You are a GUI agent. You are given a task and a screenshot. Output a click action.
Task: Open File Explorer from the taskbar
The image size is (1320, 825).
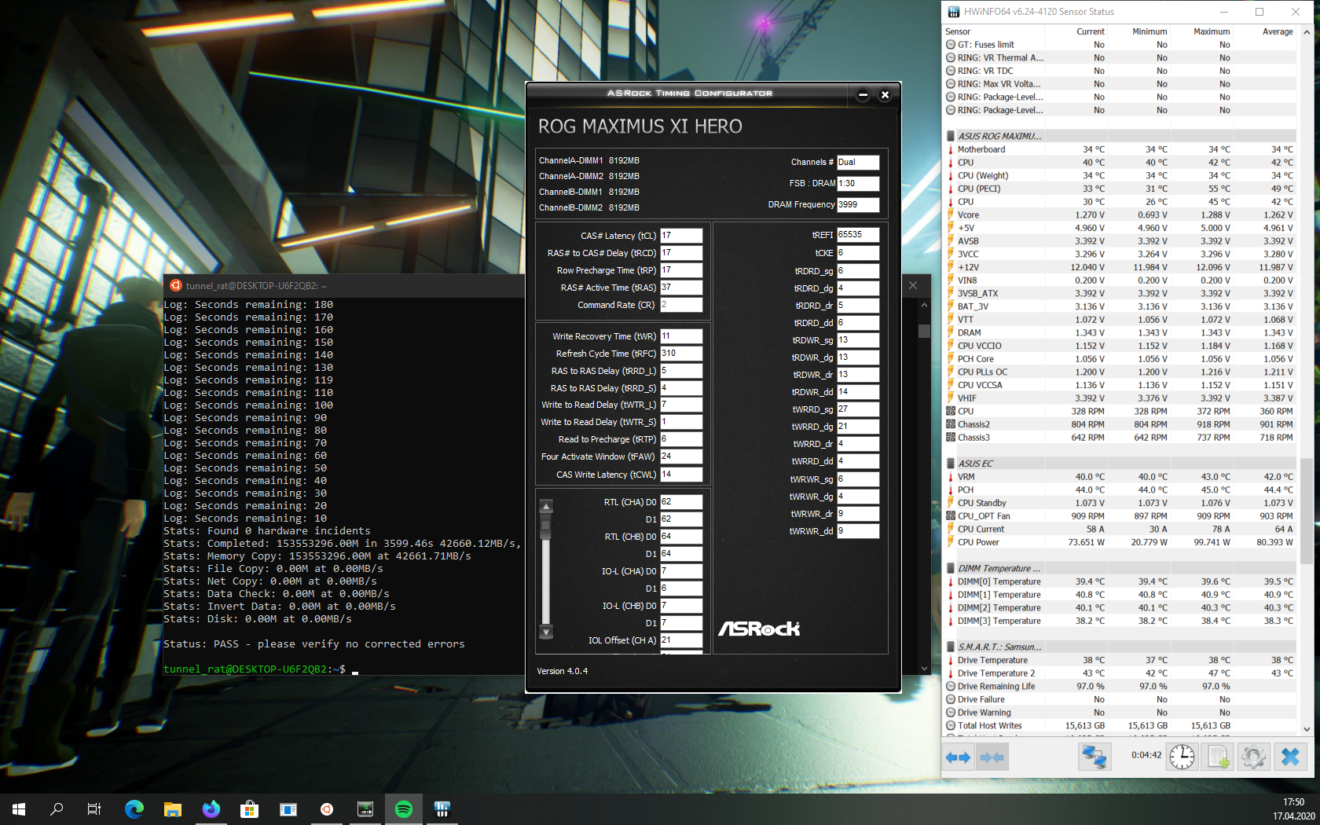pyautogui.click(x=173, y=809)
